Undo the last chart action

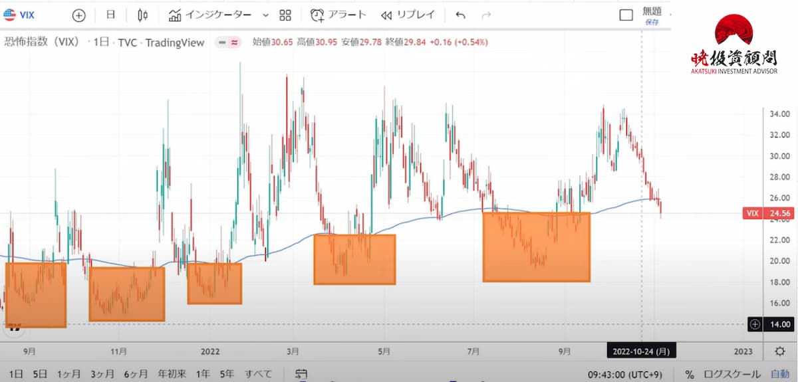(x=461, y=15)
